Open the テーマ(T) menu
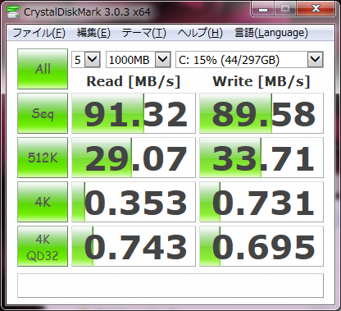 (143, 33)
